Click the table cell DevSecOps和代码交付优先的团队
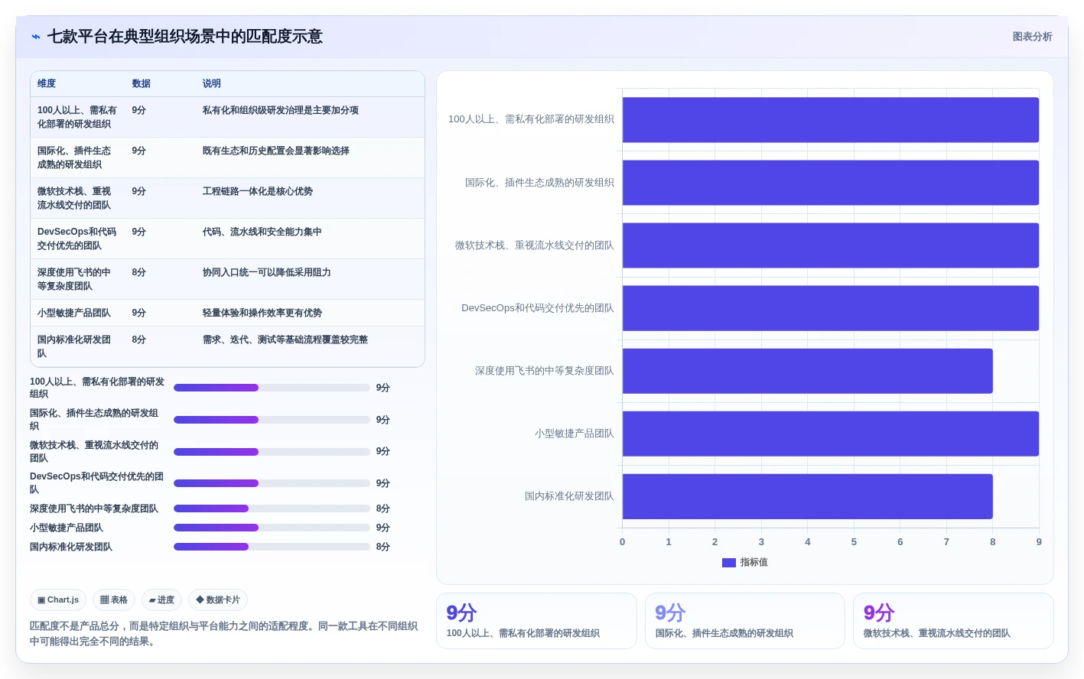This screenshot has height=679, width=1084. click(x=77, y=239)
